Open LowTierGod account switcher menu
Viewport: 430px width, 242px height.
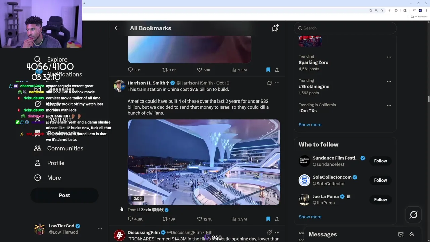pos(100,229)
